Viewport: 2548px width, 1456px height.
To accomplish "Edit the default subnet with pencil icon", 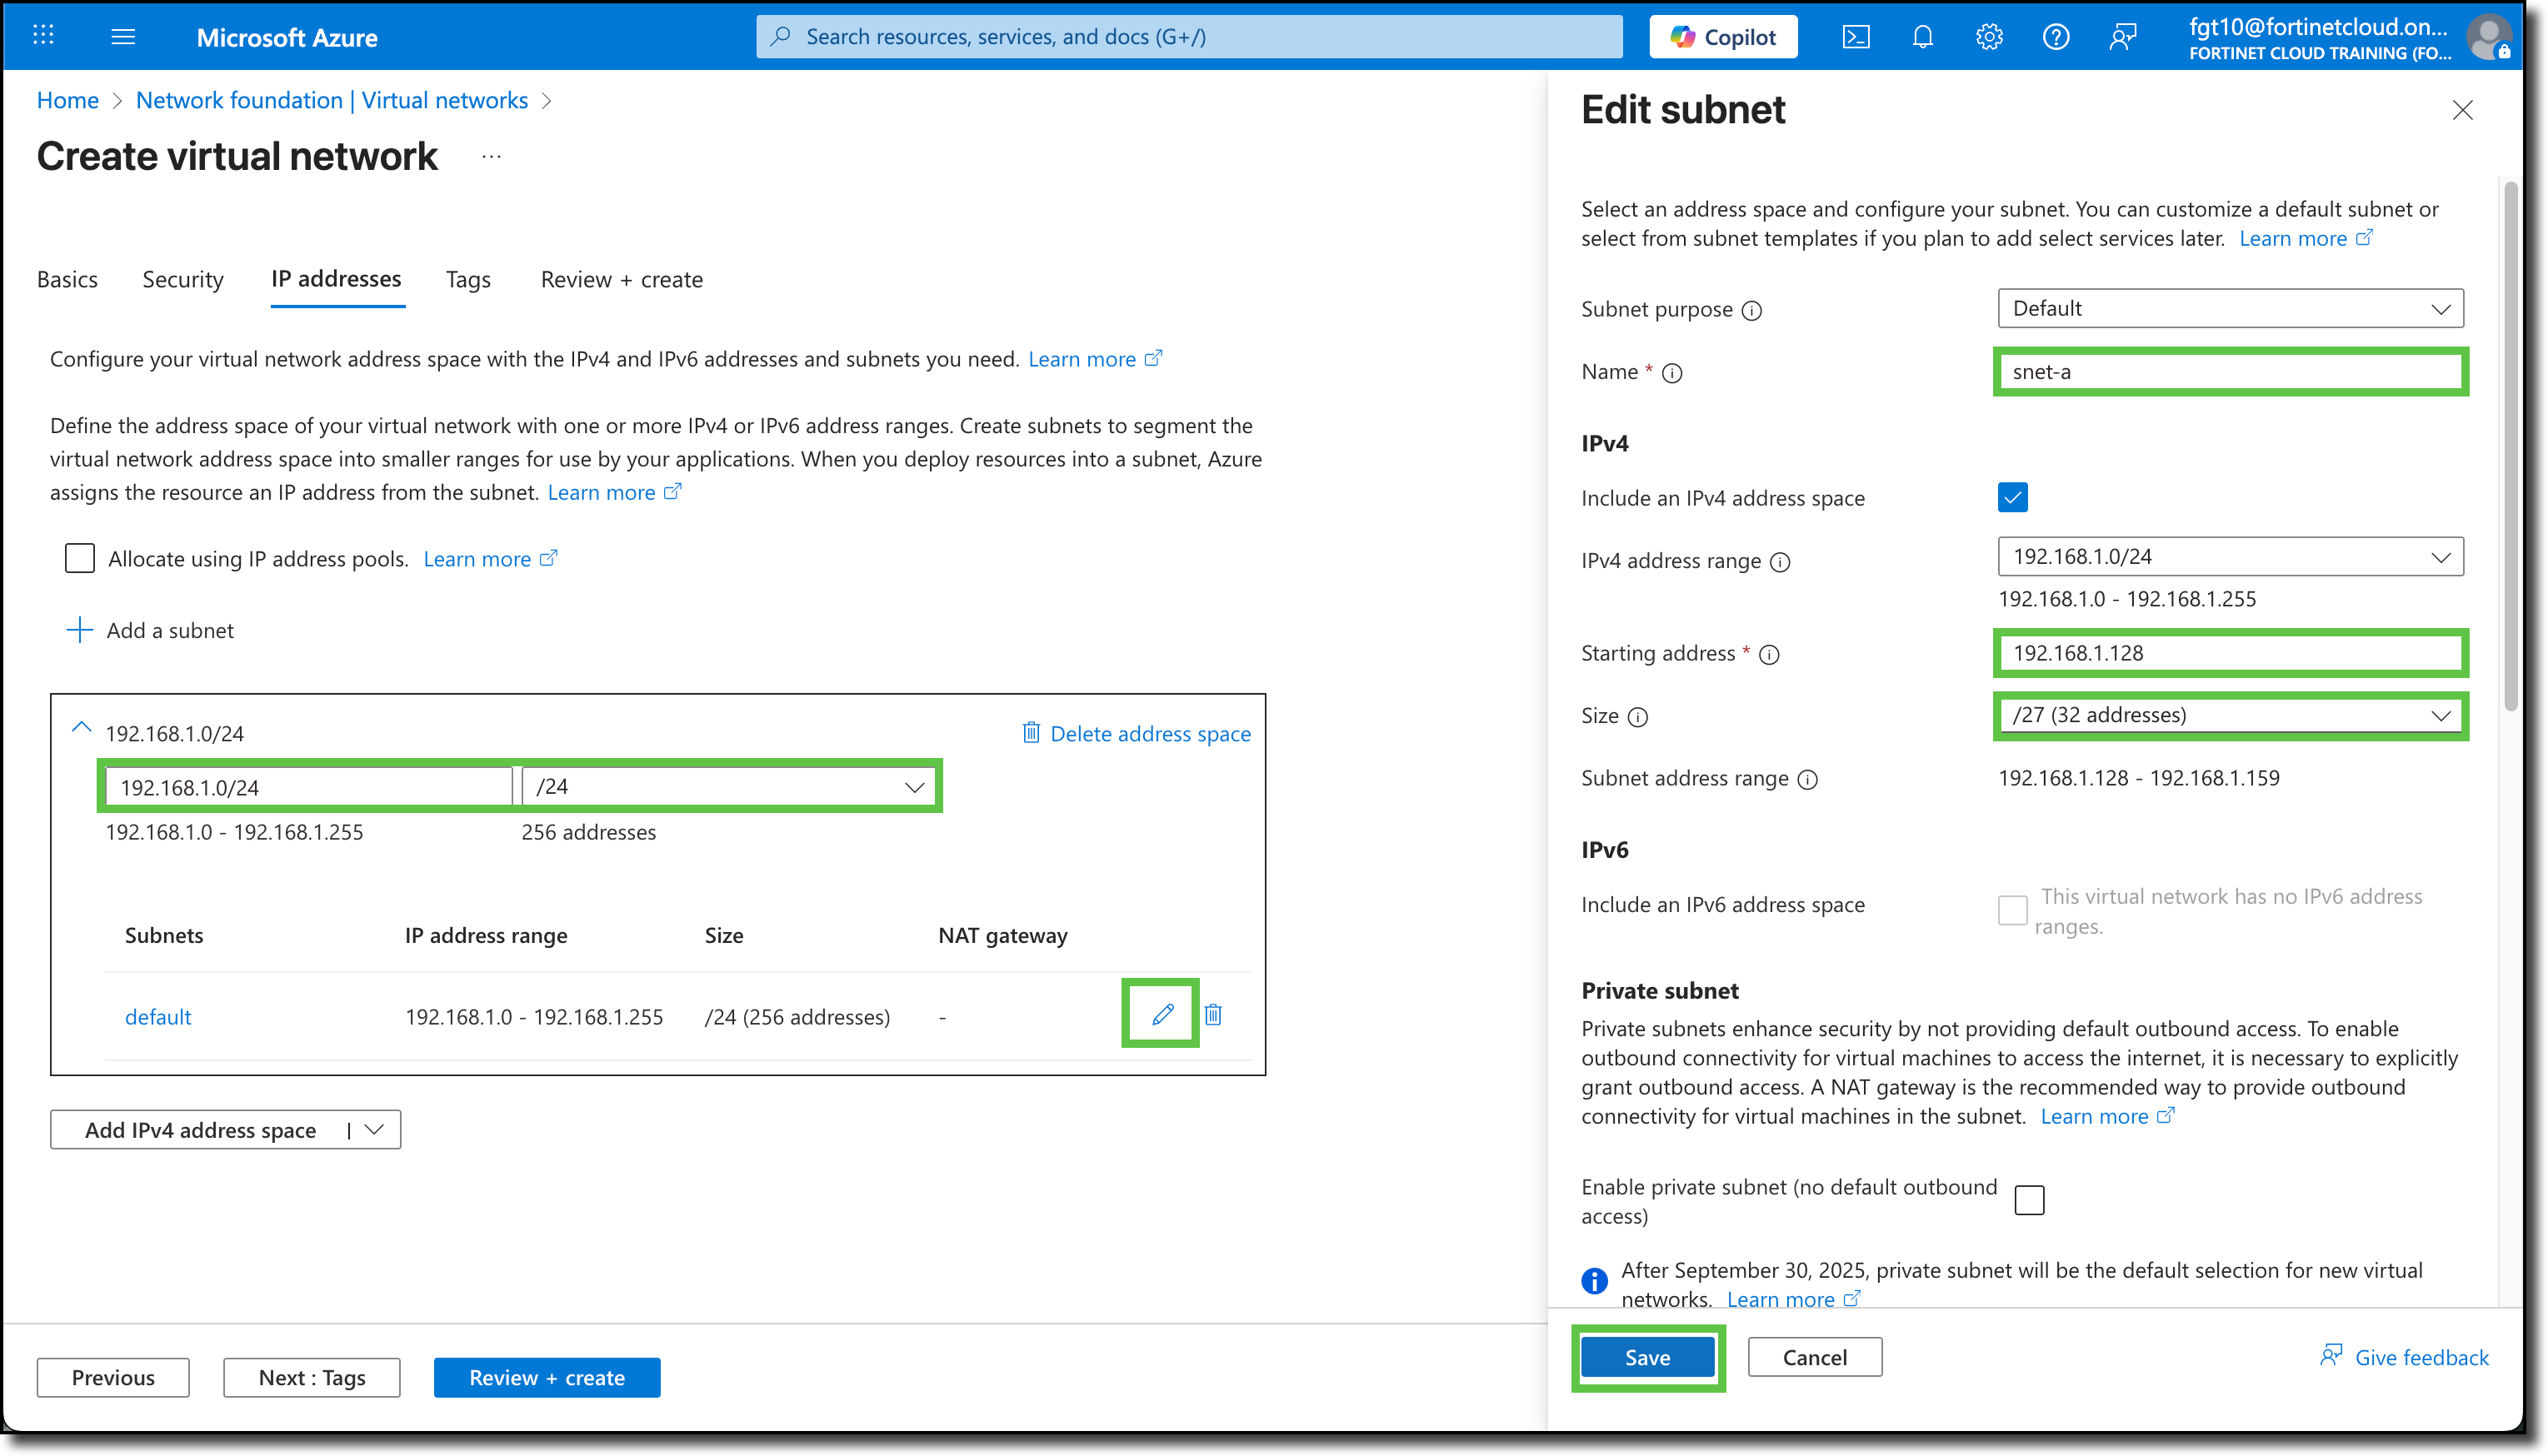I will click(1160, 1014).
